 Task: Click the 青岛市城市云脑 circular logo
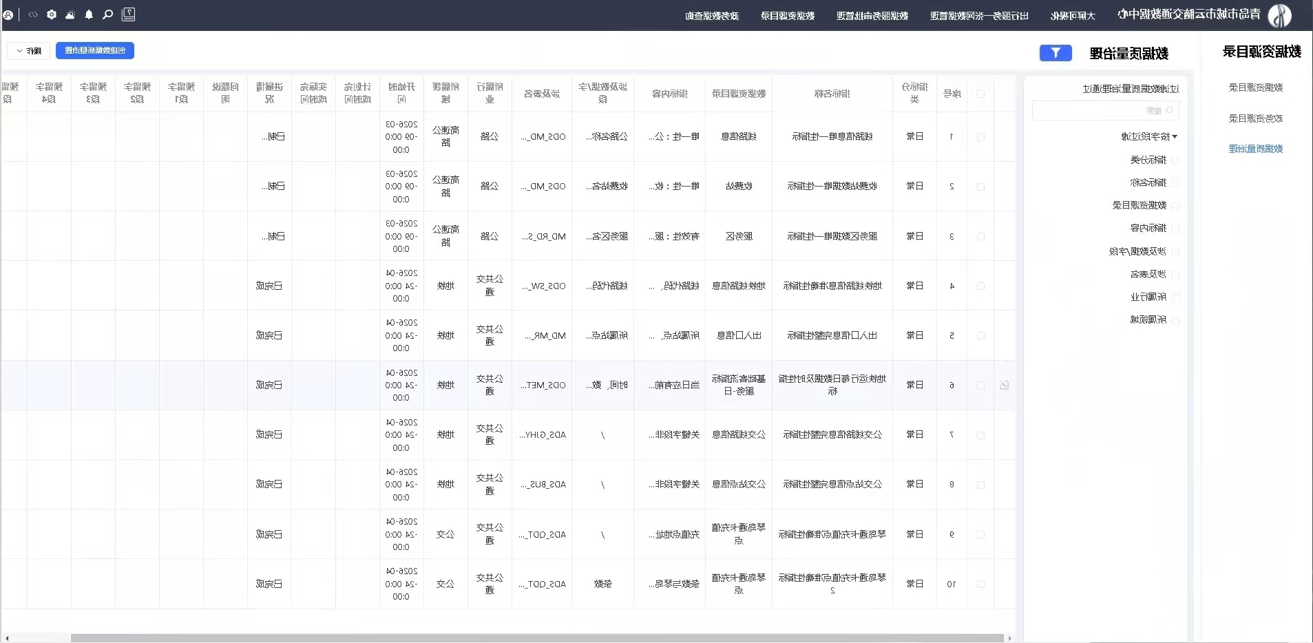point(1280,15)
